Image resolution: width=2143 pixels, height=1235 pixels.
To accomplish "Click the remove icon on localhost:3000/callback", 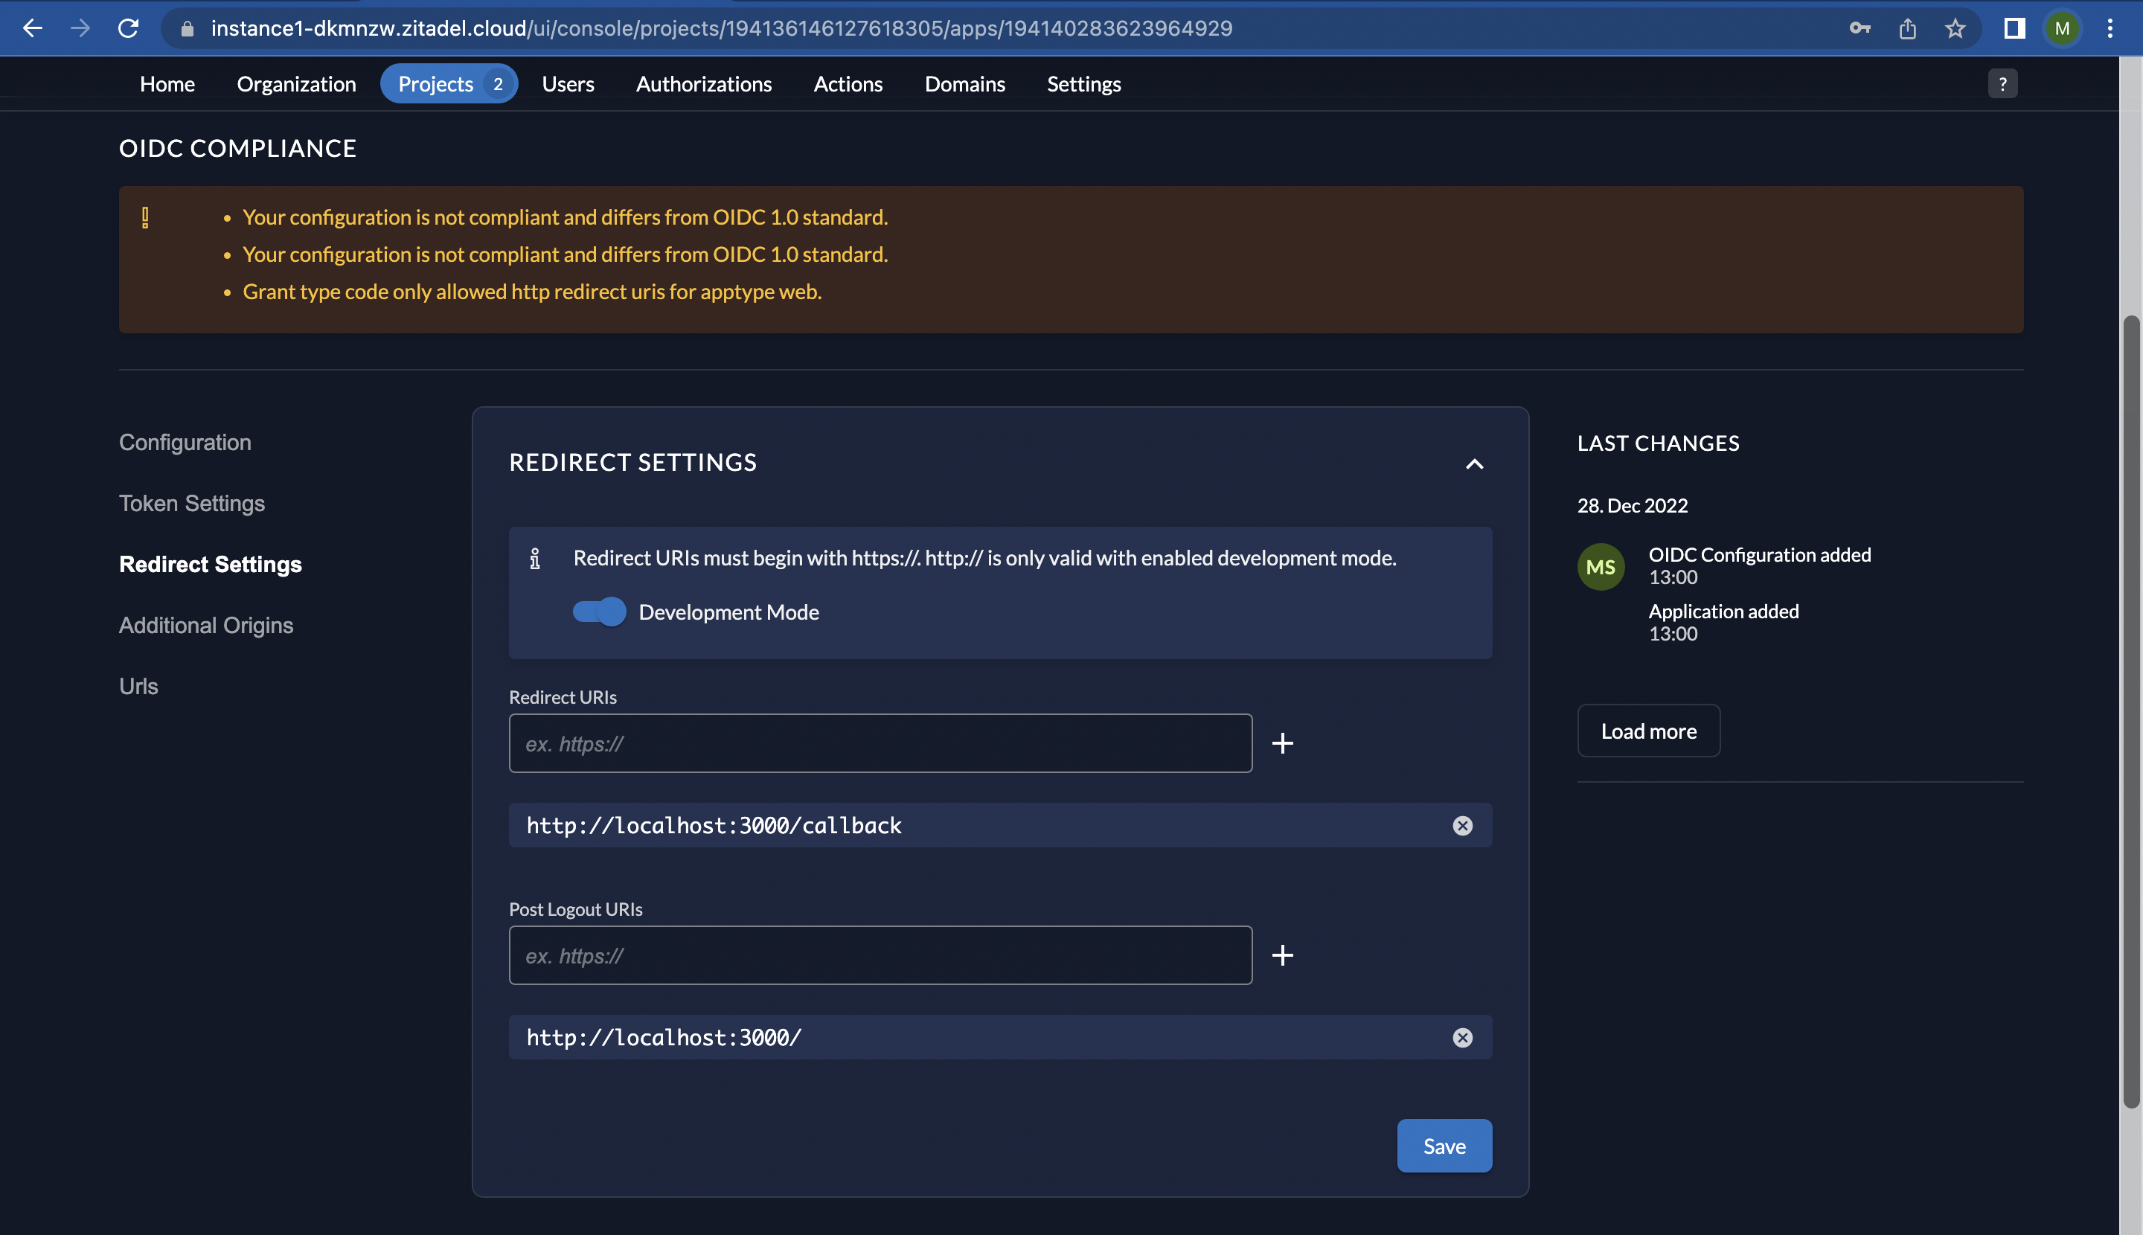I will coord(1463,824).
